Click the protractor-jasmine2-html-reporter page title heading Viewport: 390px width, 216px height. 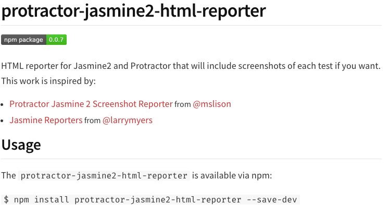[x=134, y=11]
